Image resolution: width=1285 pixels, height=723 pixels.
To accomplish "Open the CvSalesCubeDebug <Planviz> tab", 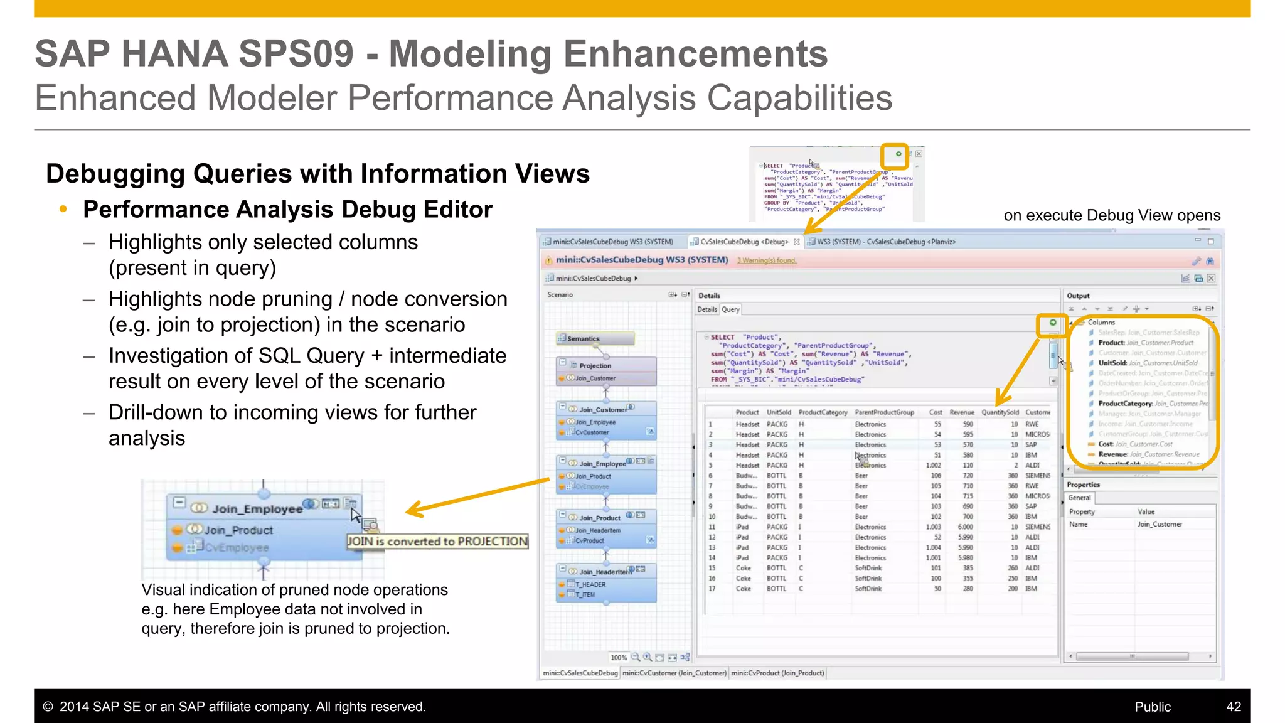I will tap(881, 242).
